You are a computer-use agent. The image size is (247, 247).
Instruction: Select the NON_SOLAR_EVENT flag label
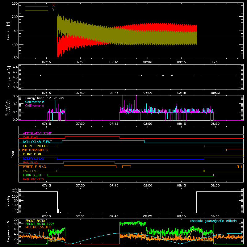click(37, 142)
